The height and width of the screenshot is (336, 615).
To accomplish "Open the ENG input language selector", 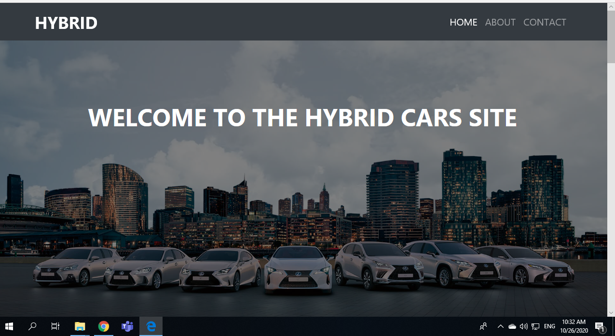I will click(549, 326).
